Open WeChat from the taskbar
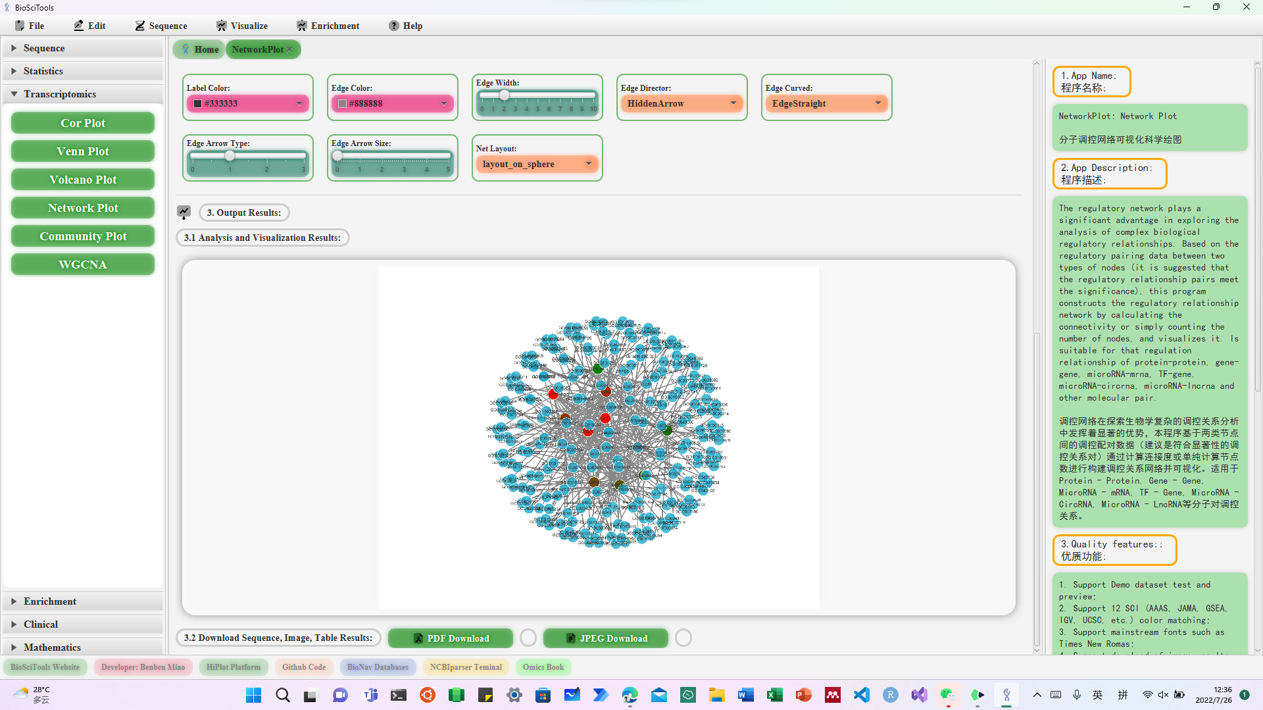The image size is (1263, 710). click(x=947, y=695)
